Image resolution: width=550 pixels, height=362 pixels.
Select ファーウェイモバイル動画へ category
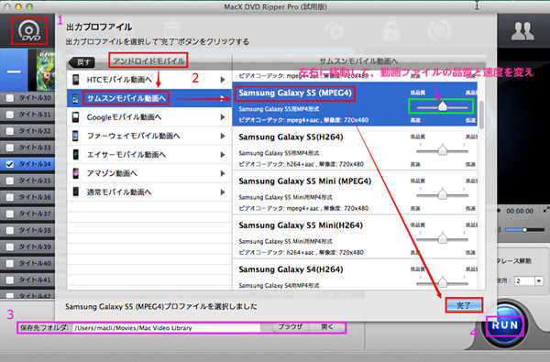pos(149,136)
